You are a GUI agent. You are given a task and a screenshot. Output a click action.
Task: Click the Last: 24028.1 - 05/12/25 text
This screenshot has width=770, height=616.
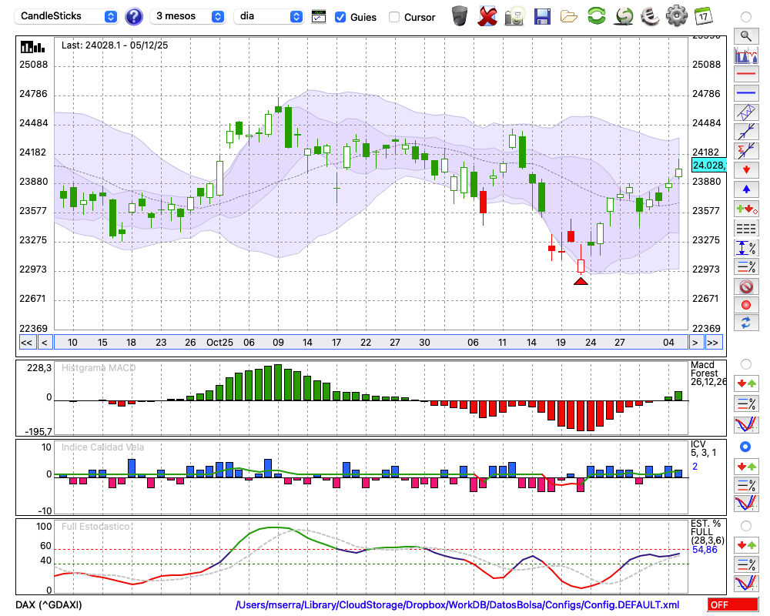115,45
